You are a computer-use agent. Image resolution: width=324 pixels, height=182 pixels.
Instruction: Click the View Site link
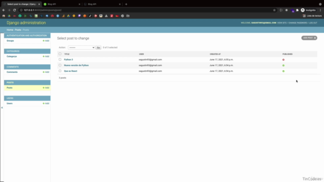282,23
